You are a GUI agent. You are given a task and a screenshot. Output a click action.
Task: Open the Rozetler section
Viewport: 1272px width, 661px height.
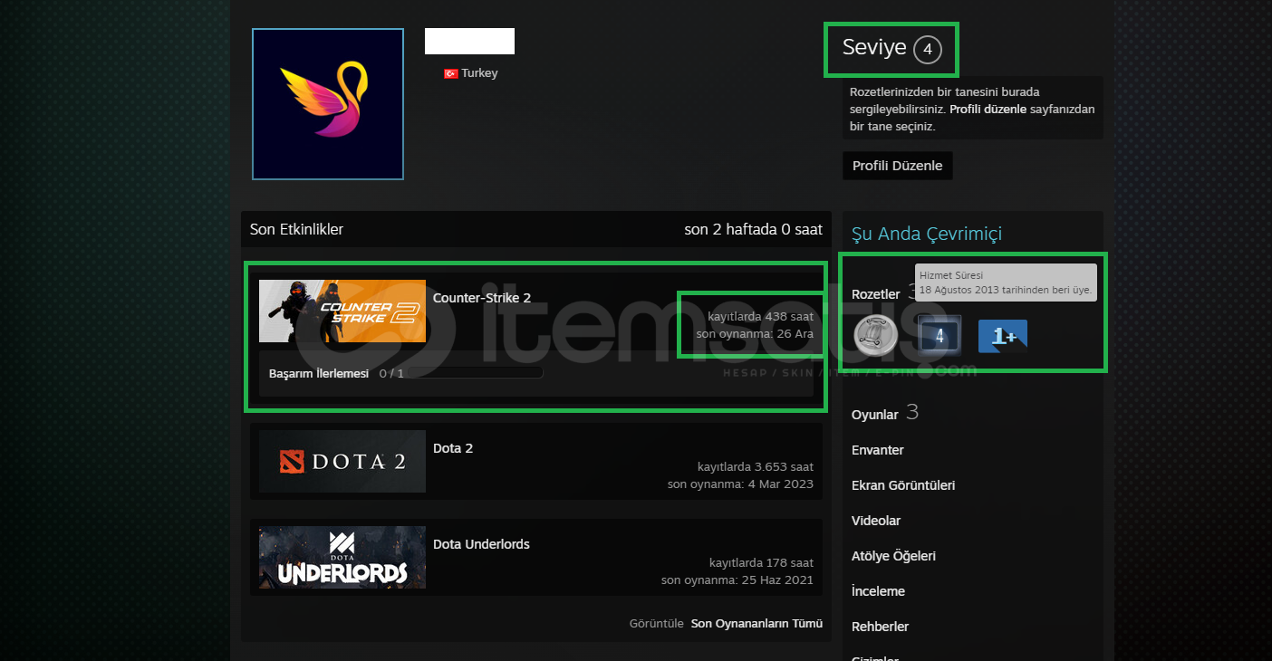pyautogui.click(x=876, y=294)
